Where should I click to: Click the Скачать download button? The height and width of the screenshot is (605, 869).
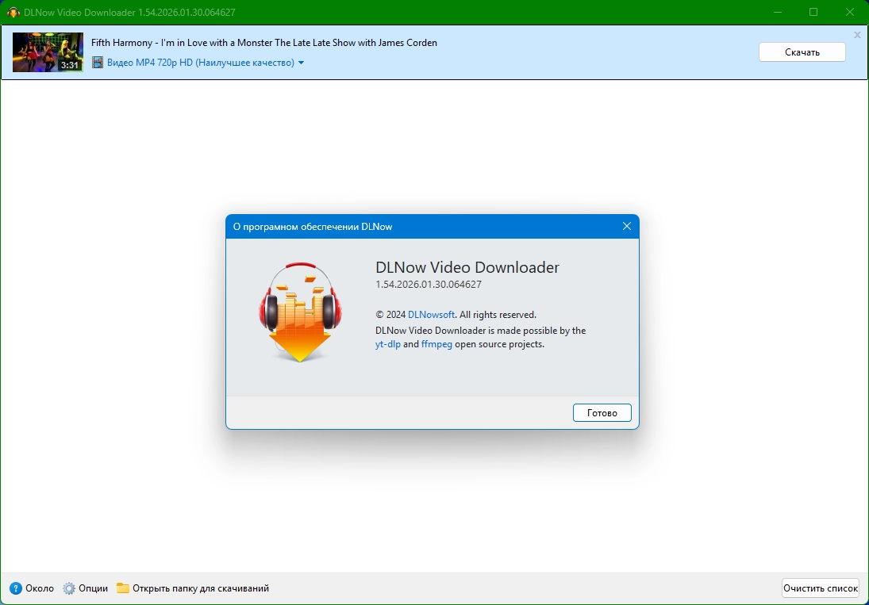pos(802,52)
